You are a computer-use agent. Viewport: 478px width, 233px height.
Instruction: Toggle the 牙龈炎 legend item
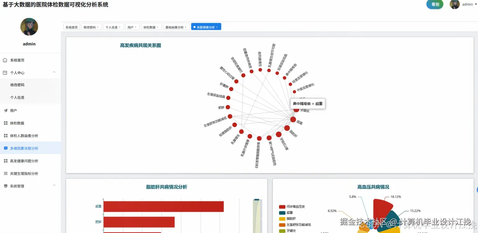[287, 231]
